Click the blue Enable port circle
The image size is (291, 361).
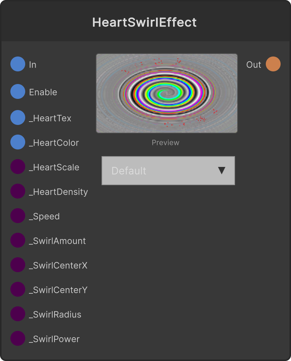tap(18, 91)
